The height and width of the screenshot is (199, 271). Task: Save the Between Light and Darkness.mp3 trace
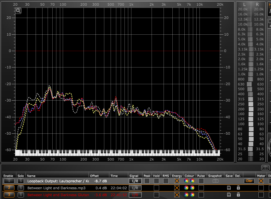[229, 188]
